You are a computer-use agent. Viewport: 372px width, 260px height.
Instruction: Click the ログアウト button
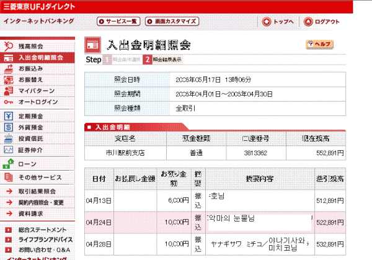tap(322, 21)
